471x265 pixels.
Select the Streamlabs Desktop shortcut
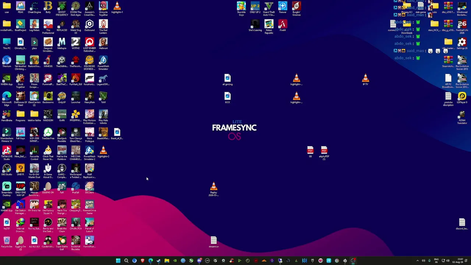tap(7, 189)
